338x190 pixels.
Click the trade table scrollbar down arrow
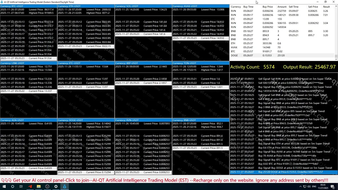coord(336,59)
